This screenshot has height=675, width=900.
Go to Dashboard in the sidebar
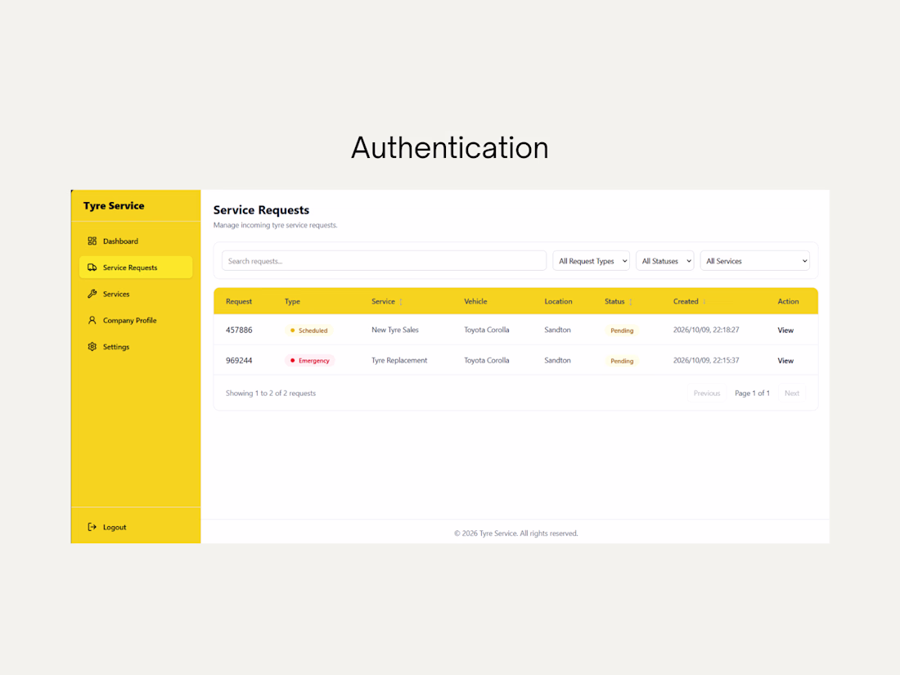(136, 241)
